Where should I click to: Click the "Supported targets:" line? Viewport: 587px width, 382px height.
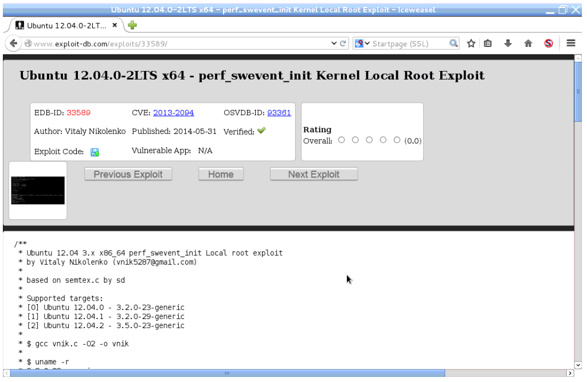coord(61,298)
